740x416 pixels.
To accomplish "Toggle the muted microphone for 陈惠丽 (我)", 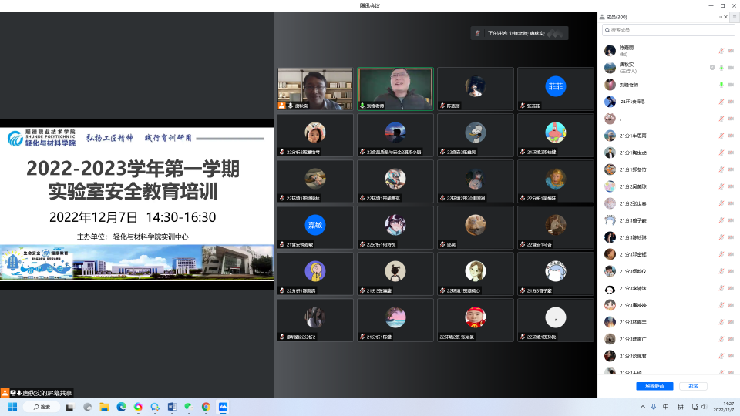I will [721, 51].
